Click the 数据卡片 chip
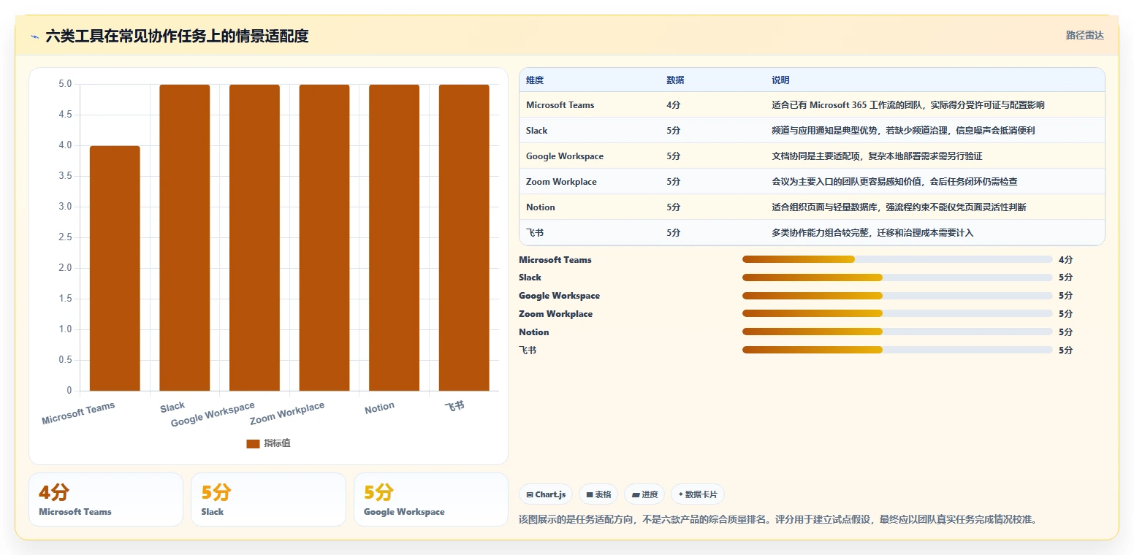Image resolution: width=1134 pixels, height=555 pixels. pyautogui.click(x=698, y=494)
